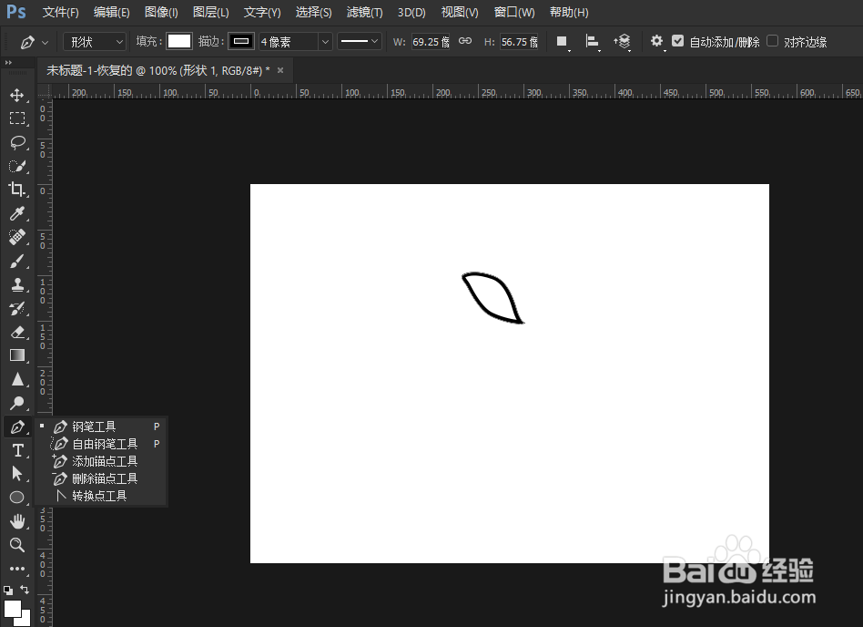Screen dimensions: 863x627
Task: Open the 滤镜(T) menu
Action: (364, 12)
